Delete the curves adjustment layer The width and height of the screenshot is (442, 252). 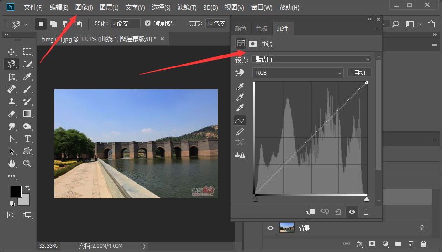[x=366, y=212]
